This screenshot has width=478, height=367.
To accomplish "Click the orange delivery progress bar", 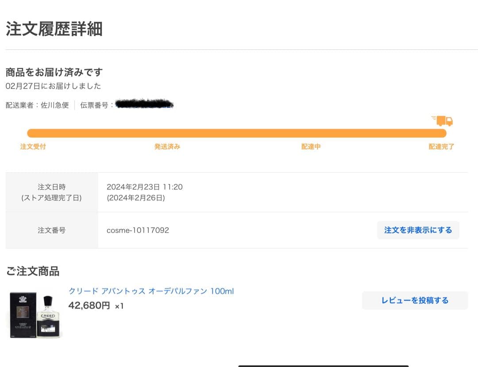I will click(239, 133).
